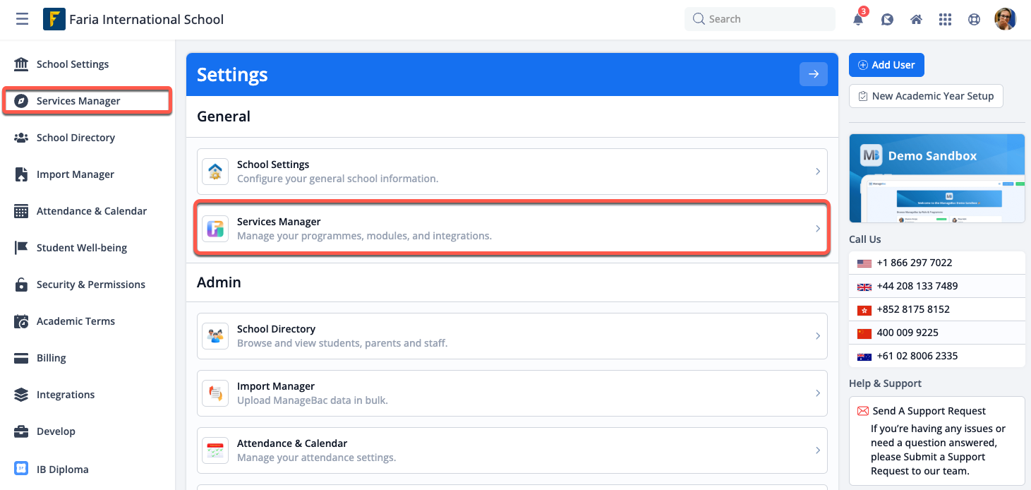
Task: Expand the School Directory card chevron
Action: tap(818, 336)
